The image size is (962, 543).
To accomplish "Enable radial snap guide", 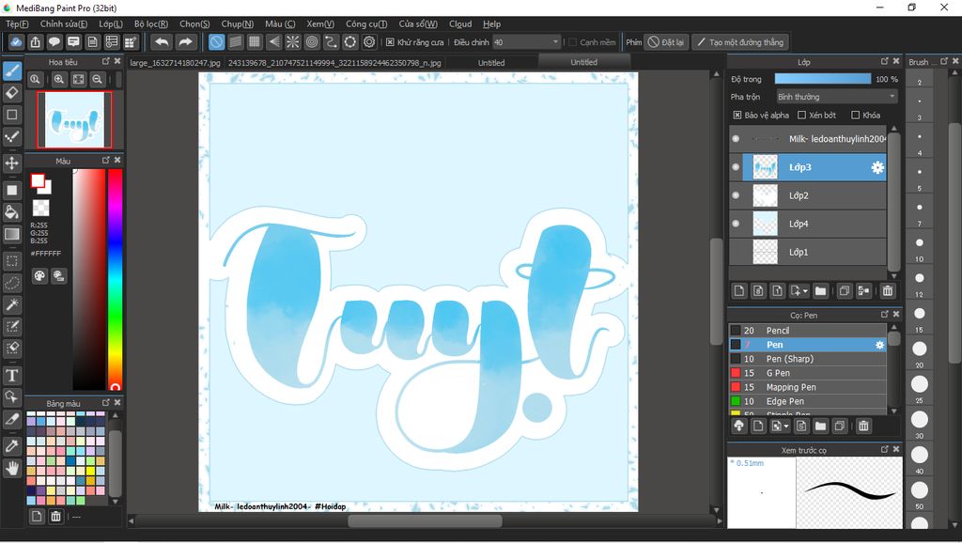I will [293, 42].
